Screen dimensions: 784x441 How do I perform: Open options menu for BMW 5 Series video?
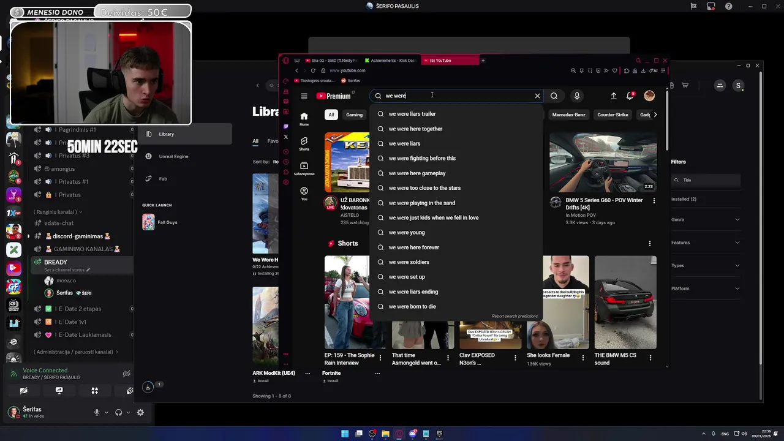(x=654, y=201)
